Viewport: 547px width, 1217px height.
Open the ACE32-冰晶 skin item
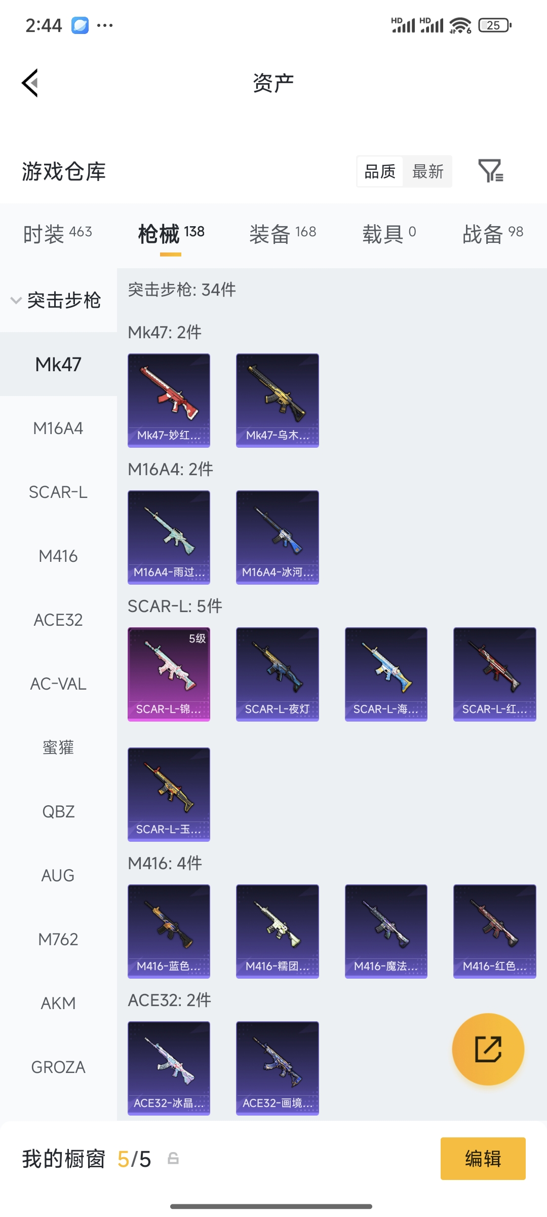tap(169, 1068)
